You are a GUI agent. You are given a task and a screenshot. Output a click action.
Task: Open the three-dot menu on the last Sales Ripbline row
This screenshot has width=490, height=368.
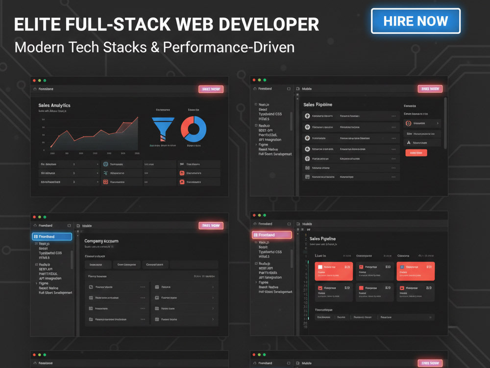tap(394, 177)
